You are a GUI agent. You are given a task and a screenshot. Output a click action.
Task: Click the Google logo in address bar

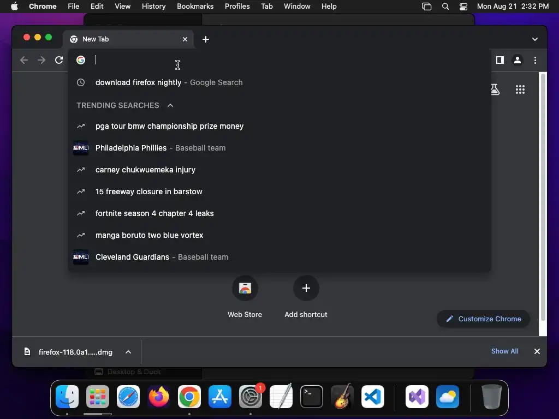[x=81, y=60]
